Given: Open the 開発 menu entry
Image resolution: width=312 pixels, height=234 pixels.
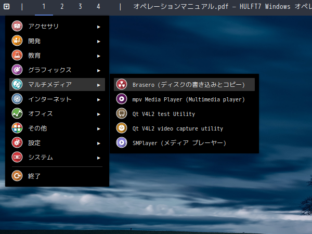Looking at the screenshot, I should 57,41.
